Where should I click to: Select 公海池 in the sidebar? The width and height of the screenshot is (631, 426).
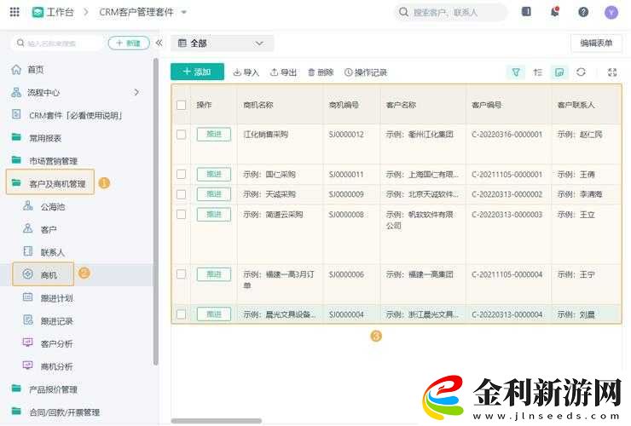(52, 206)
